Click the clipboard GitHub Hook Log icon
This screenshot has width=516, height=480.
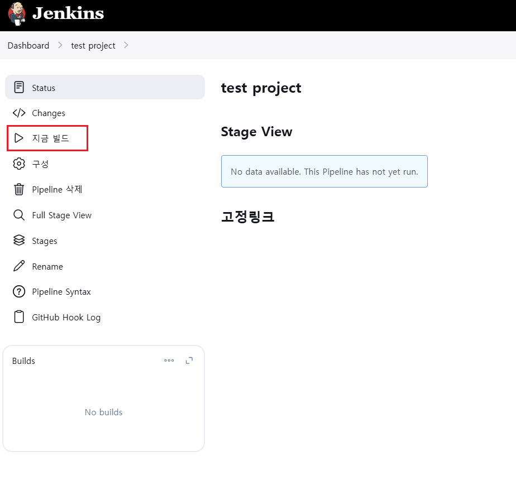[x=19, y=317]
